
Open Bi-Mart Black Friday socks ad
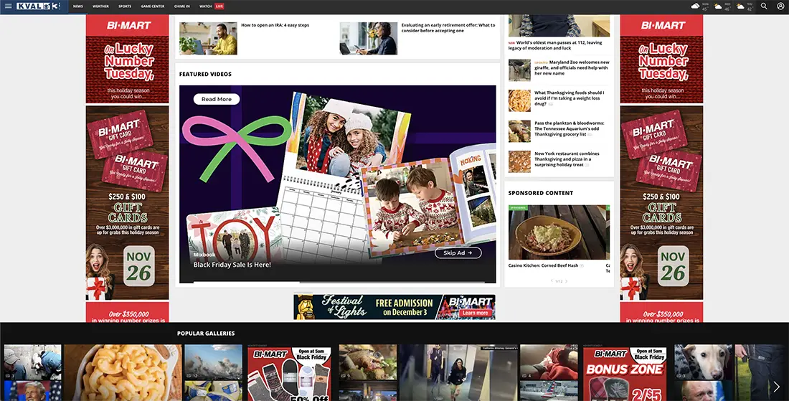click(x=289, y=373)
